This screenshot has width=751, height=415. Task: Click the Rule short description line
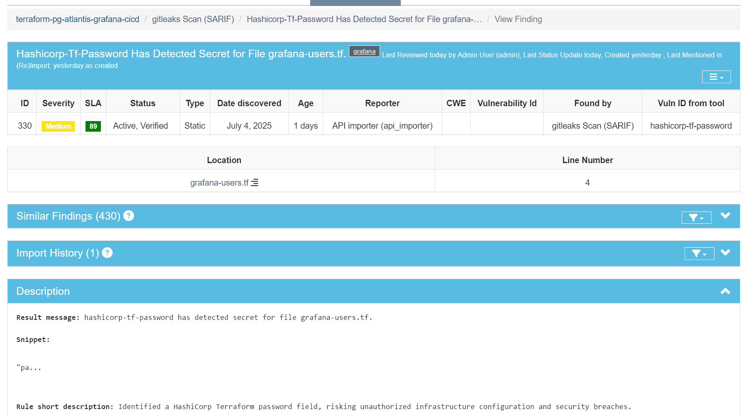[324, 407]
